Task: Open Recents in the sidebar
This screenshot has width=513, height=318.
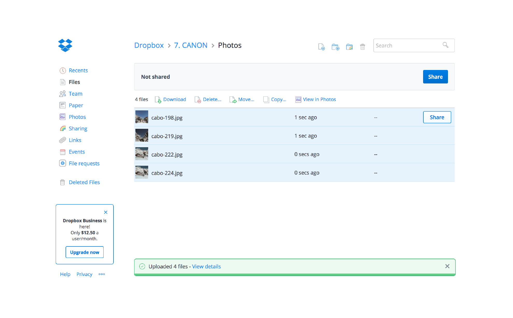Action: [x=78, y=70]
